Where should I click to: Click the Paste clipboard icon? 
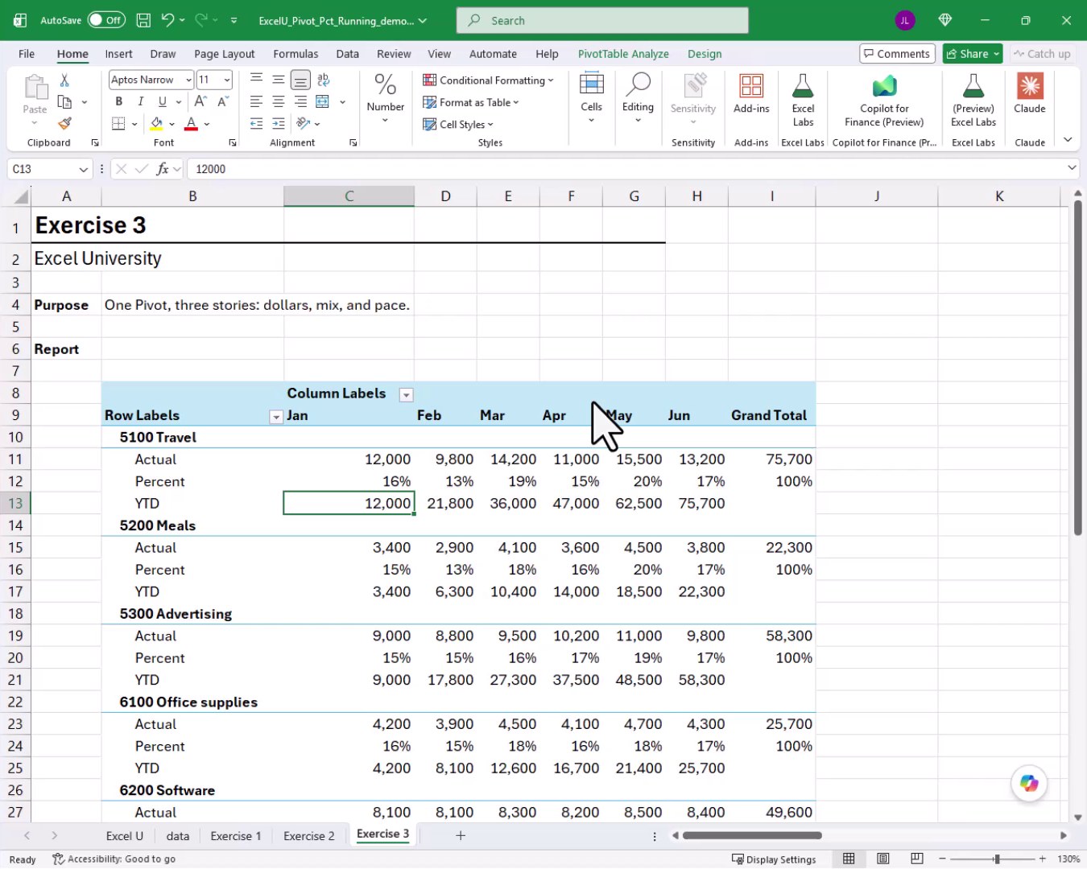pyautogui.click(x=35, y=87)
